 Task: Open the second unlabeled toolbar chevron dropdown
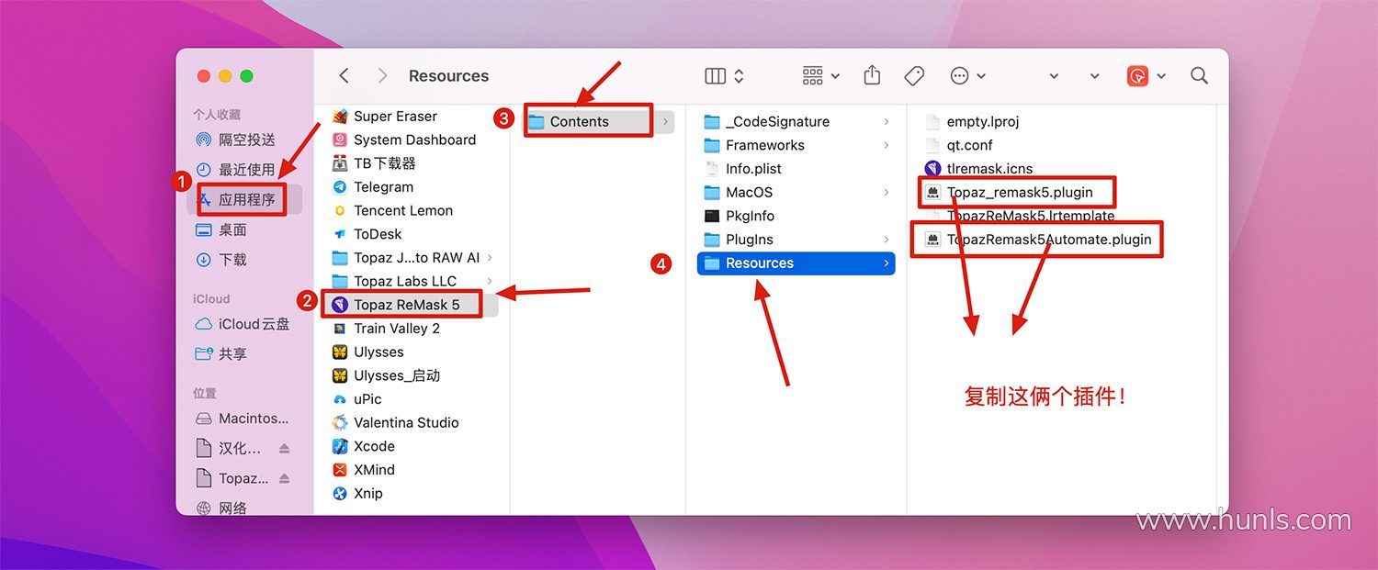click(1094, 76)
